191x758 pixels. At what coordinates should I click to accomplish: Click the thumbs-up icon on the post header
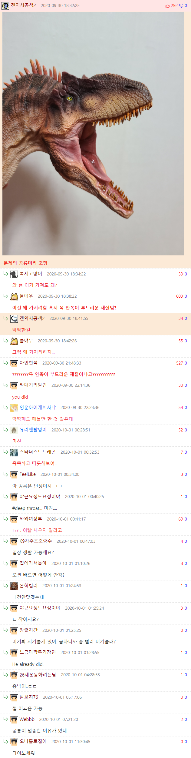[x=167, y=6]
